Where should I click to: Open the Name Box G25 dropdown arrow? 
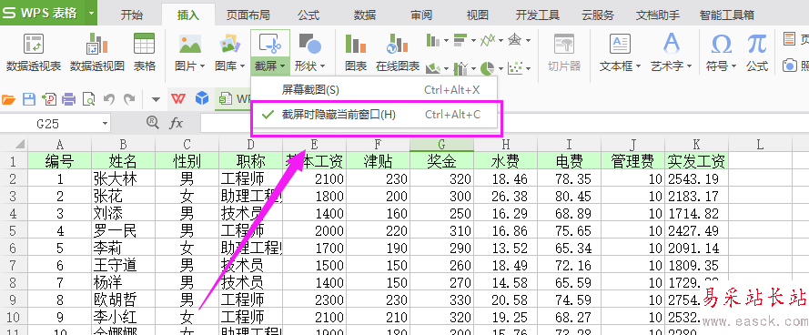(x=105, y=124)
